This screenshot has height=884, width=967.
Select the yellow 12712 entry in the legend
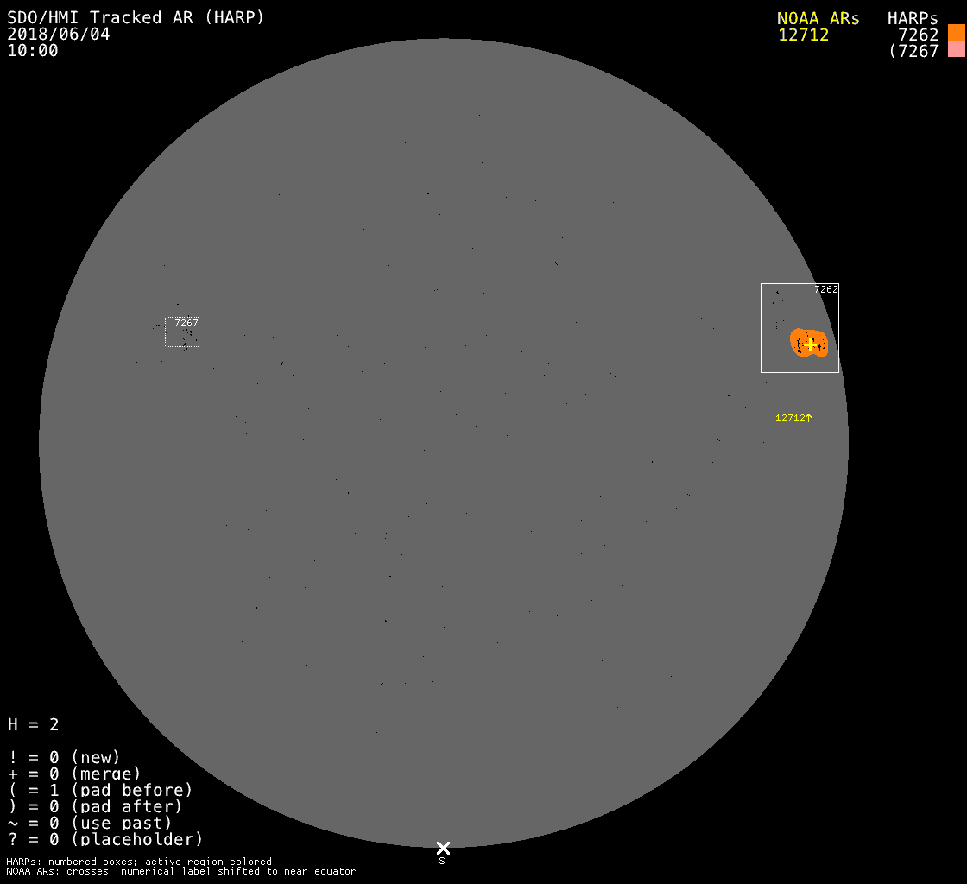(x=803, y=35)
